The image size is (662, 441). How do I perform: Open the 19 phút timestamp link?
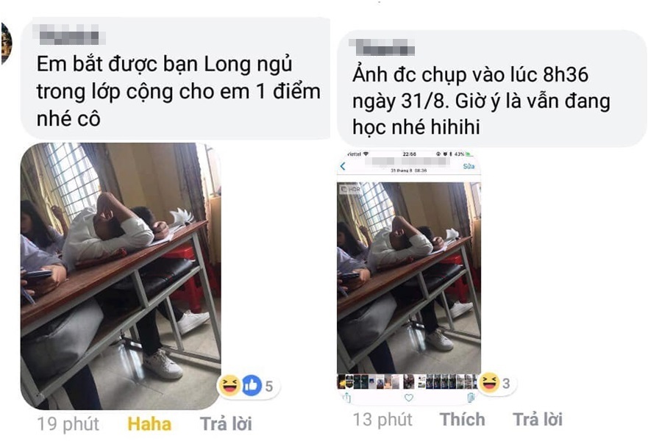[68, 424]
